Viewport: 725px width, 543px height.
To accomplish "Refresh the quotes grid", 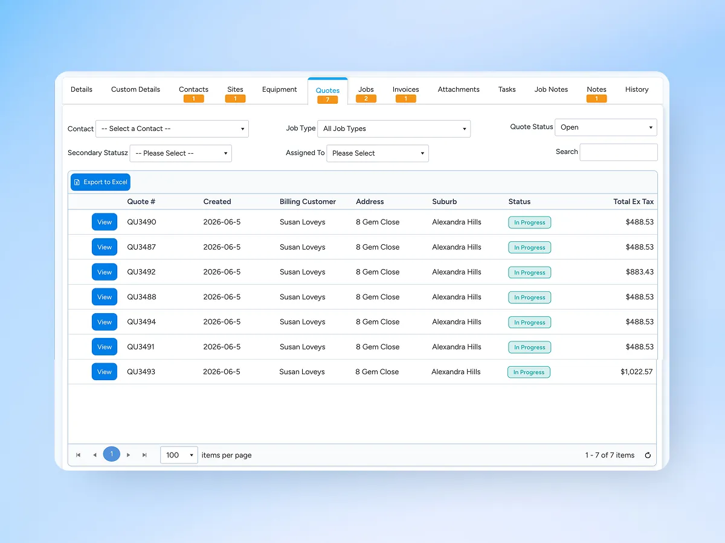I will click(648, 456).
